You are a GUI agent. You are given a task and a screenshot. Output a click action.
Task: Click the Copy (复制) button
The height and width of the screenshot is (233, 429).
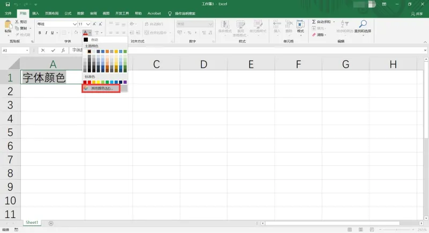[x=21, y=28]
